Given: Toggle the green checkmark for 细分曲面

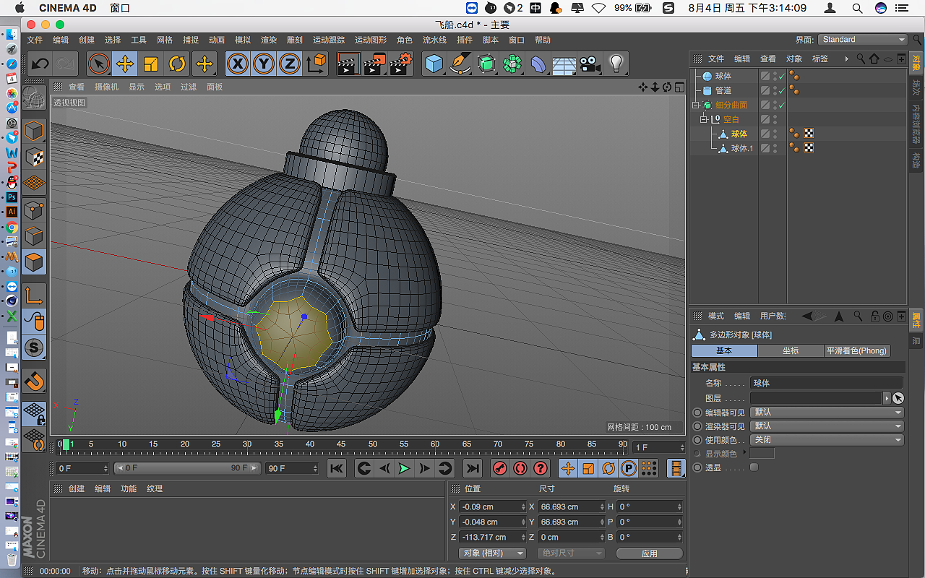Looking at the screenshot, I should click(781, 105).
